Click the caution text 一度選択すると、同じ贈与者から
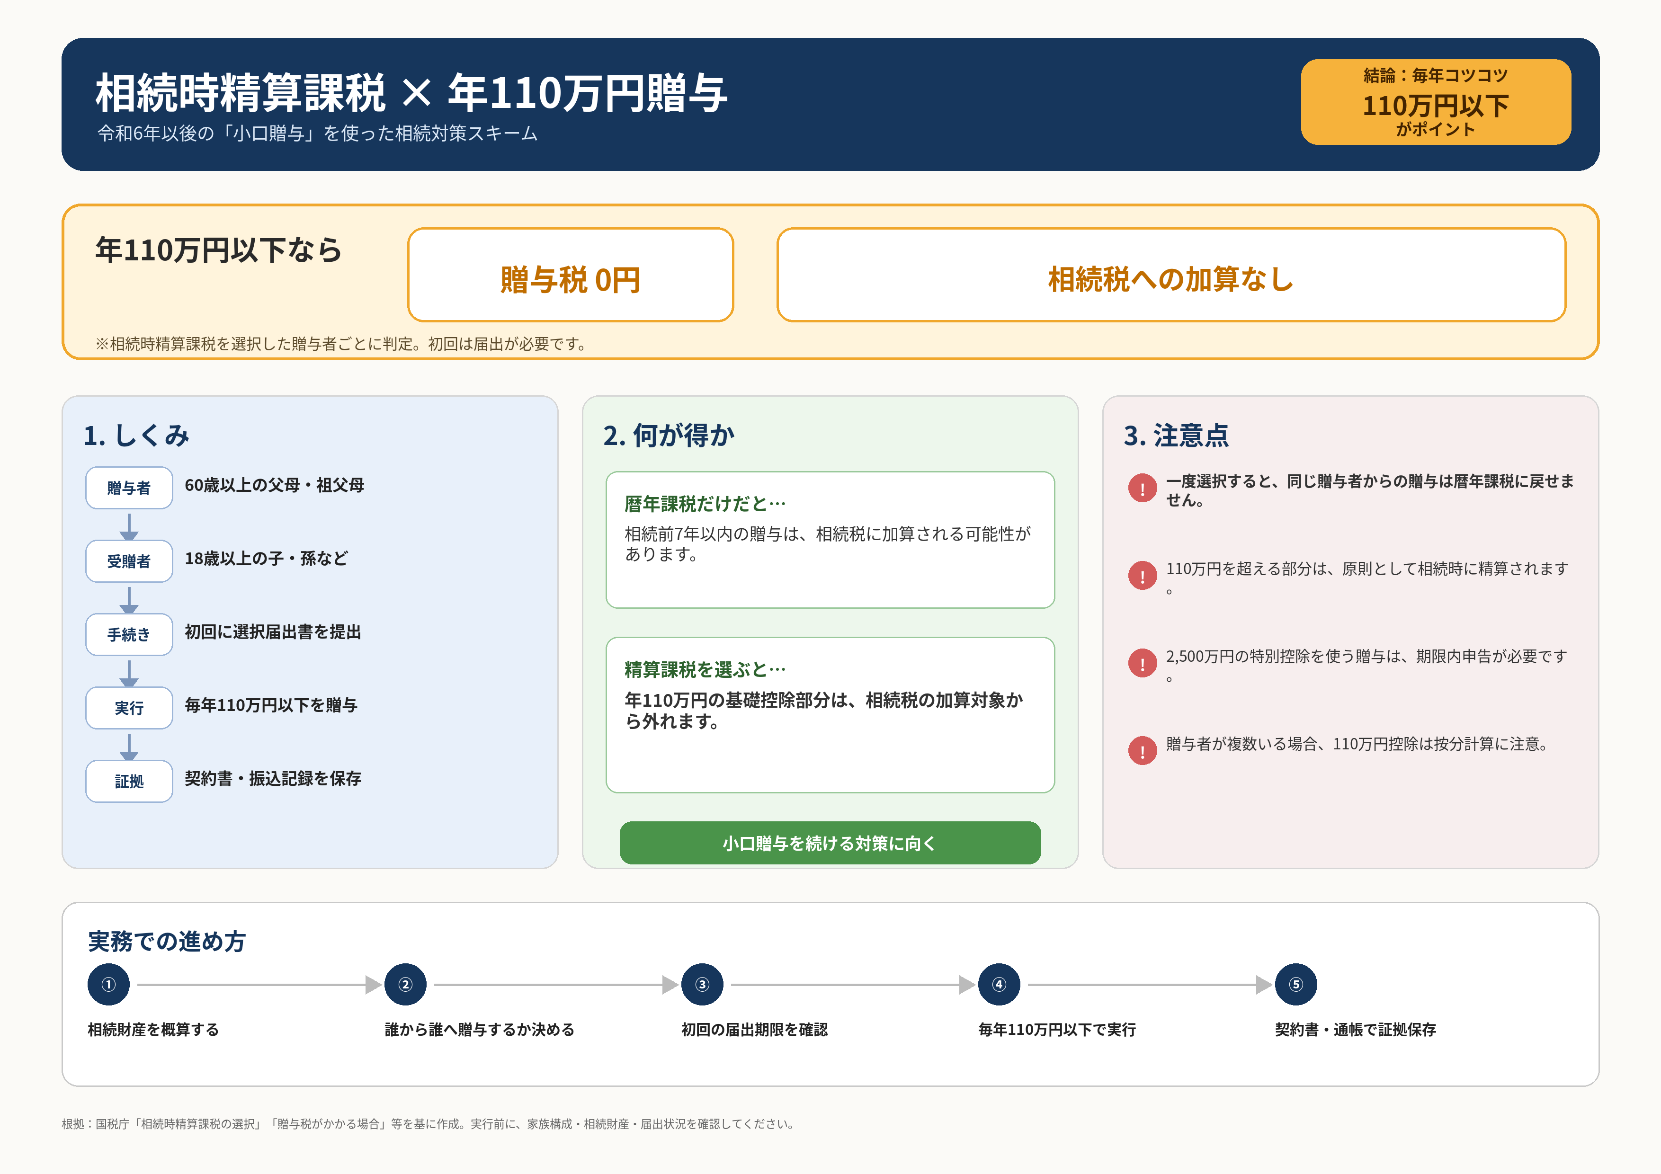Image resolution: width=1661 pixels, height=1174 pixels. (1369, 490)
